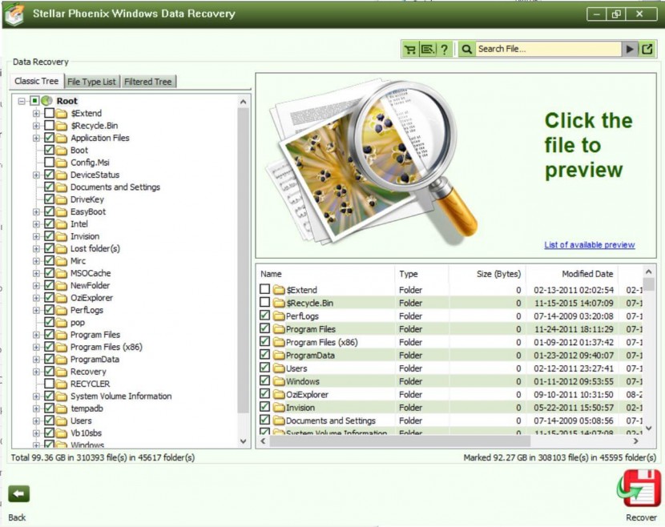Image resolution: width=665 pixels, height=527 pixels.
Task: Uncheck Boot folder in tree
Action: 49,150
